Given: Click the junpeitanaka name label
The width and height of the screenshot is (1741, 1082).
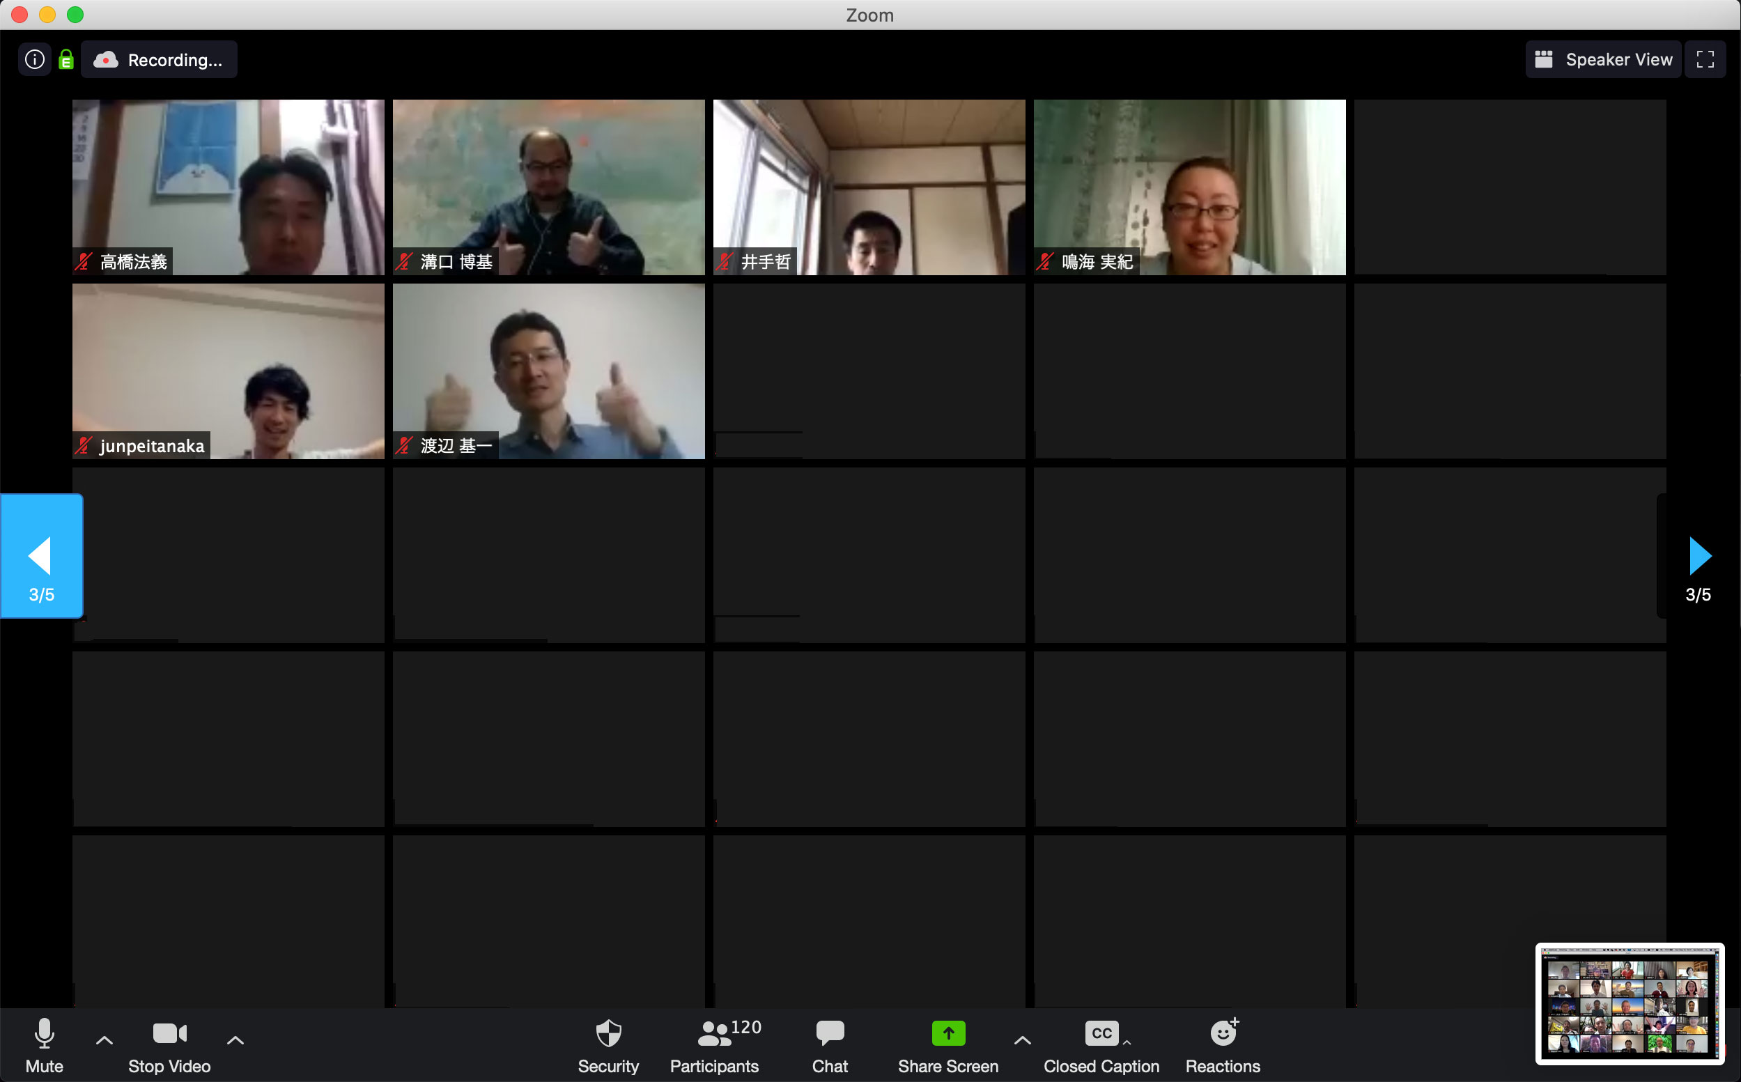Looking at the screenshot, I should coord(153,446).
